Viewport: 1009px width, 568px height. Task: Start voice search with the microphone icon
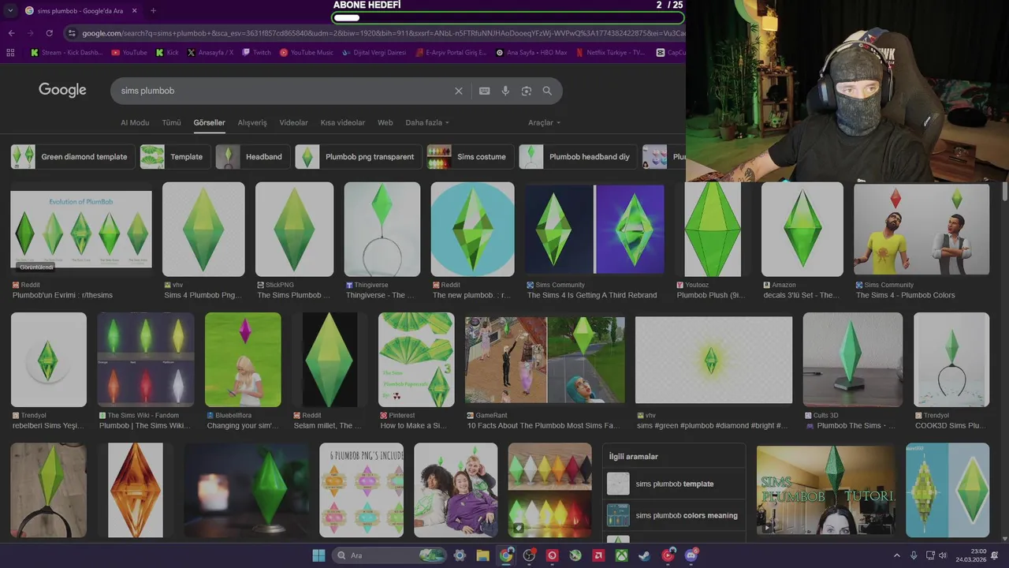pyautogui.click(x=505, y=91)
